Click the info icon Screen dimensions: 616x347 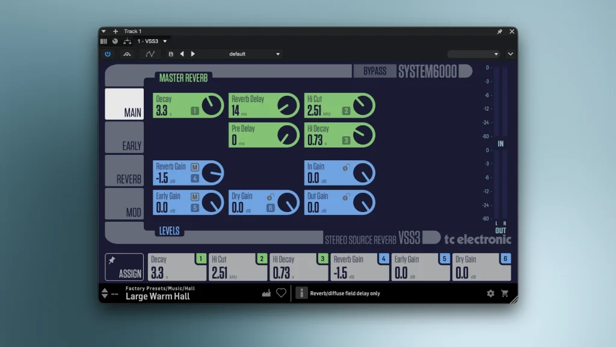click(301, 293)
